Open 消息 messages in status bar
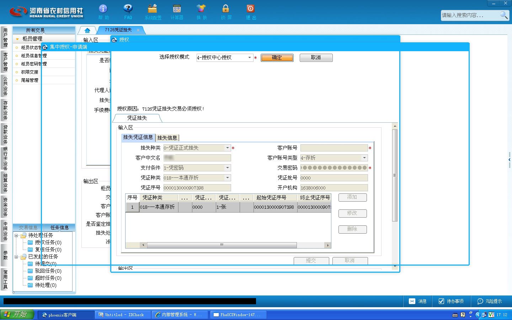Screen dimensions: 512x320 tap(417, 301)
